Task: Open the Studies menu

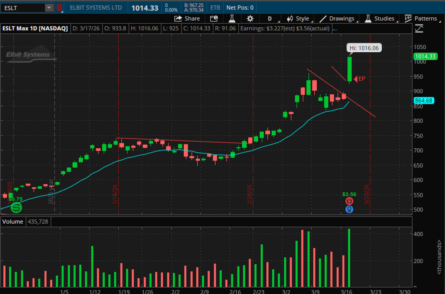Action: click(x=381, y=19)
